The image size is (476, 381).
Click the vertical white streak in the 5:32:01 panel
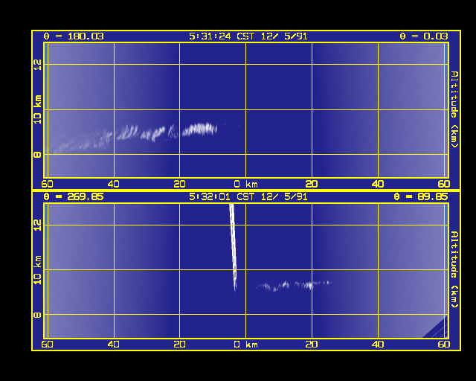tap(233, 247)
